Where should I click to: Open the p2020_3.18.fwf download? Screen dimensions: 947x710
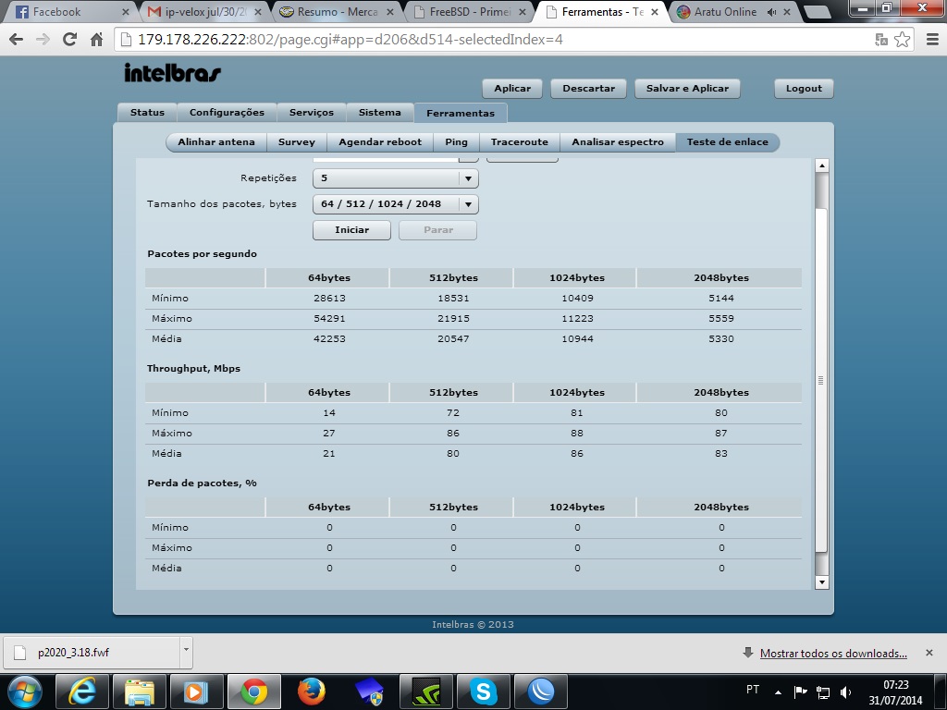(93, 653)
